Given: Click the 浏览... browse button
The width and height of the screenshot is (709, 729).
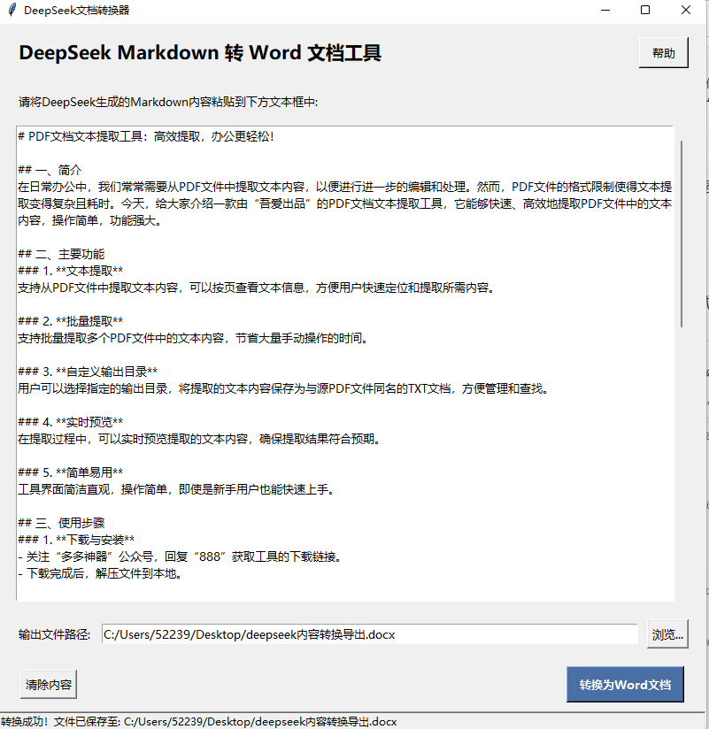Looking at the screenshot, I should [x=667, y=634].
